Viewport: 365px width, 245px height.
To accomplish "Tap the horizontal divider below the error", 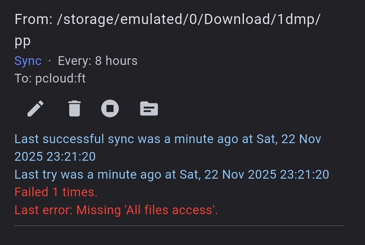I will point(179,225).
